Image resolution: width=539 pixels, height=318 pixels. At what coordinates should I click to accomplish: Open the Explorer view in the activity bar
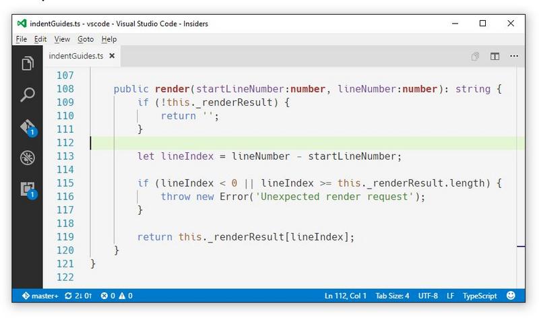click(x=28, y=63)
